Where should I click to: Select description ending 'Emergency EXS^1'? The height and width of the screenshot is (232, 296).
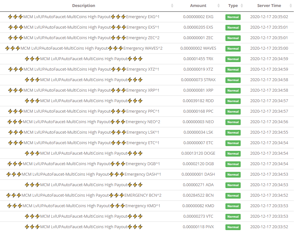pyautogui.click(x=84, y=27)
